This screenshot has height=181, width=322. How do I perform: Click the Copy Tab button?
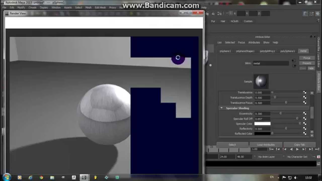tap(299, 145)
